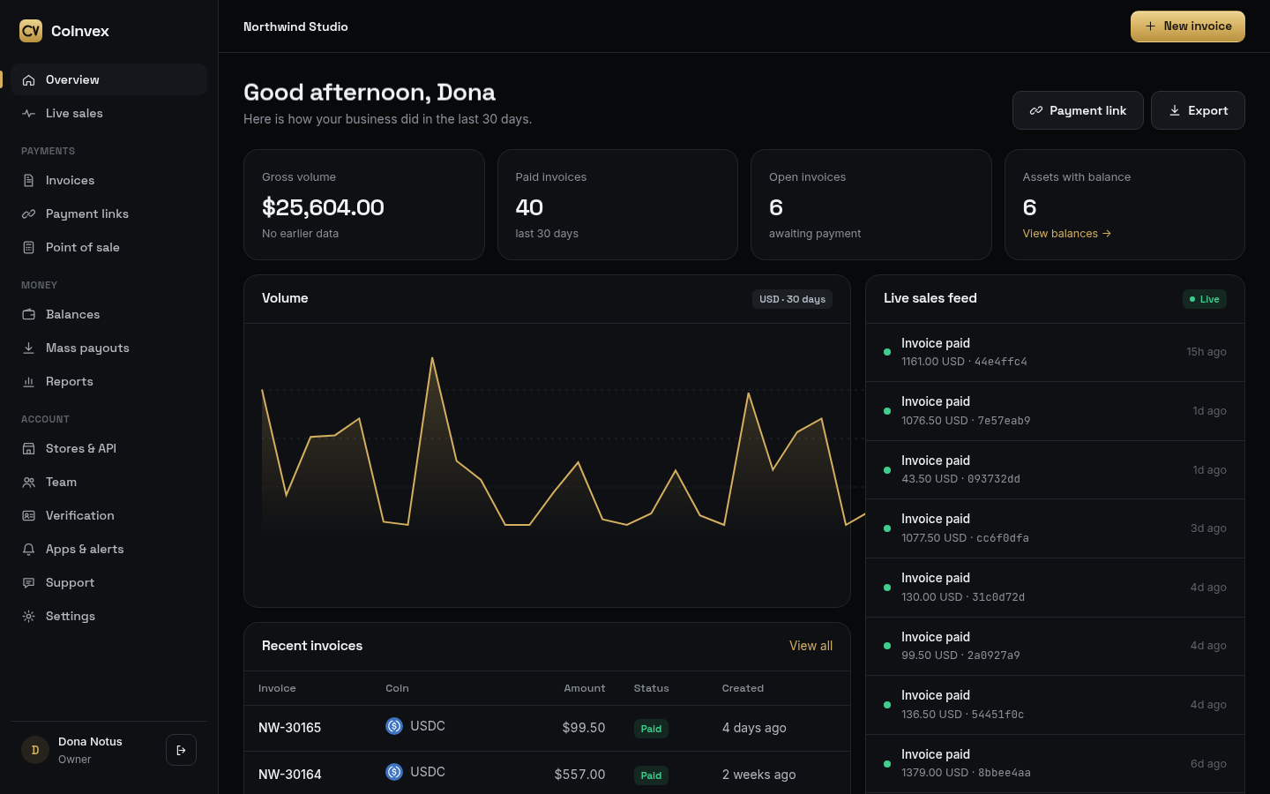Click USDC coin icon in NW-30165 row
Viewport: 1270px width, 794px height.
[394, 726]
